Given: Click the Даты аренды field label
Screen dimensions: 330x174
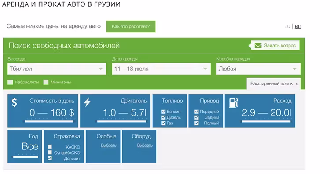Looking at the screenshot, I should click(125, 59).
